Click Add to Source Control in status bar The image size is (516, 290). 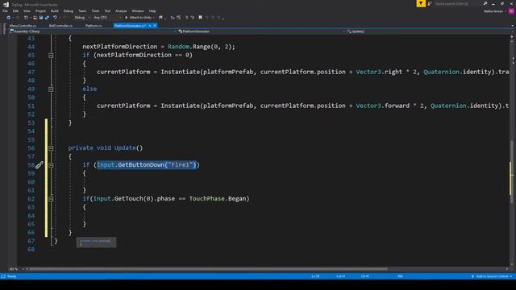(492, 276)
